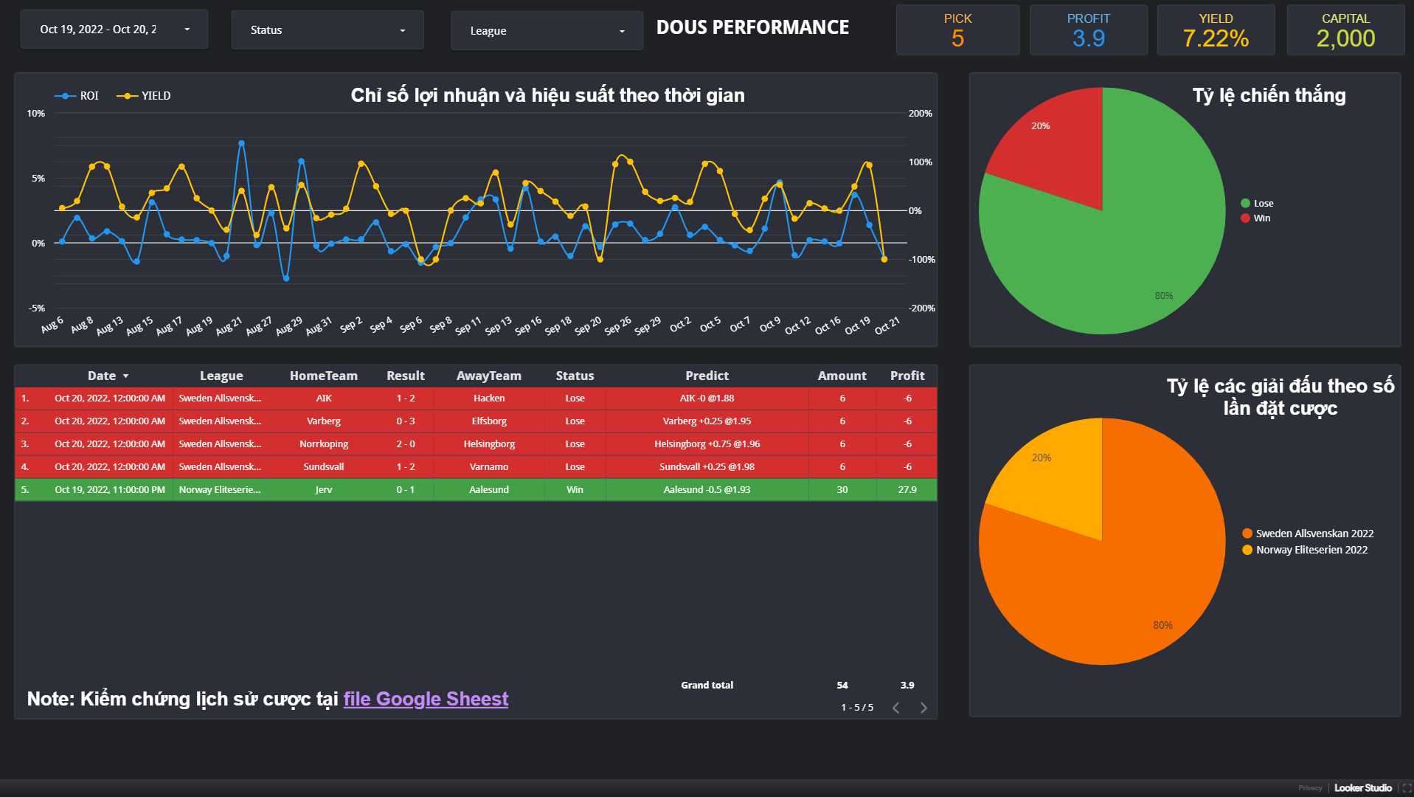Screen dimensions: 1414x797
Task: Expand the Status filter dropdown
Action: [x=327, y=30]
